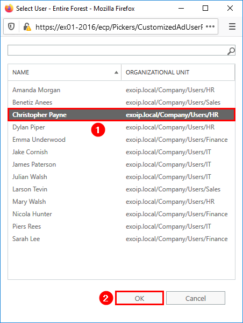Viewport: 243px width, 323px height.
Task: Click the Firefox logo in title bar
Action: coord(9,9)
